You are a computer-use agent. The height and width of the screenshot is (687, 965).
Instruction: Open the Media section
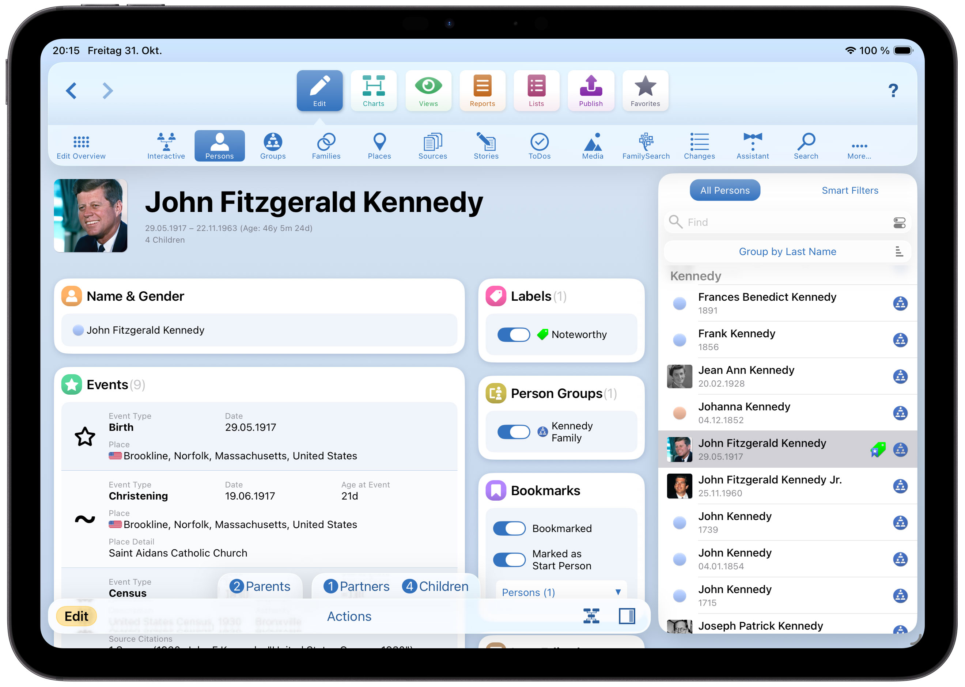coord(592,146)
